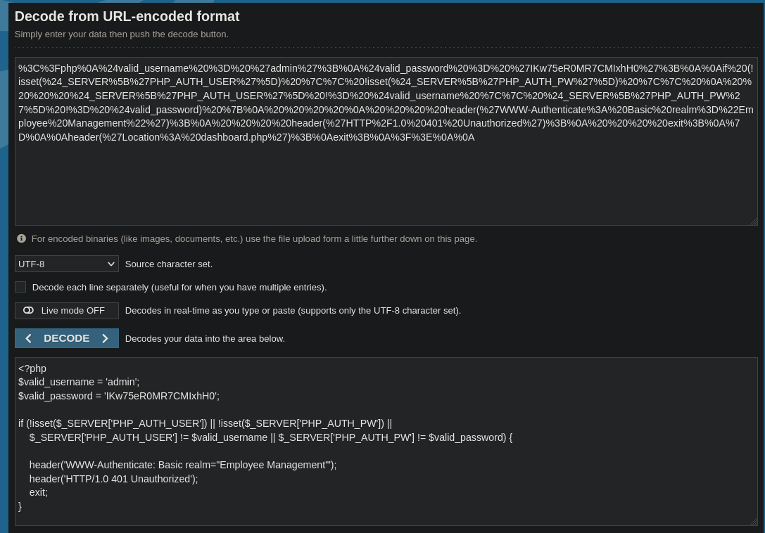Click the DECODE button label
The image size is (765, 533).
[x=67, y=338]
